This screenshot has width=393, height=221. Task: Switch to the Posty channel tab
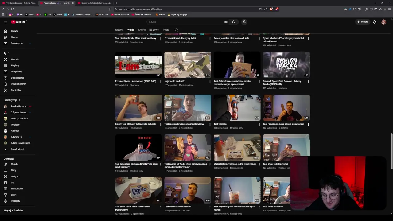coord(166,30)
